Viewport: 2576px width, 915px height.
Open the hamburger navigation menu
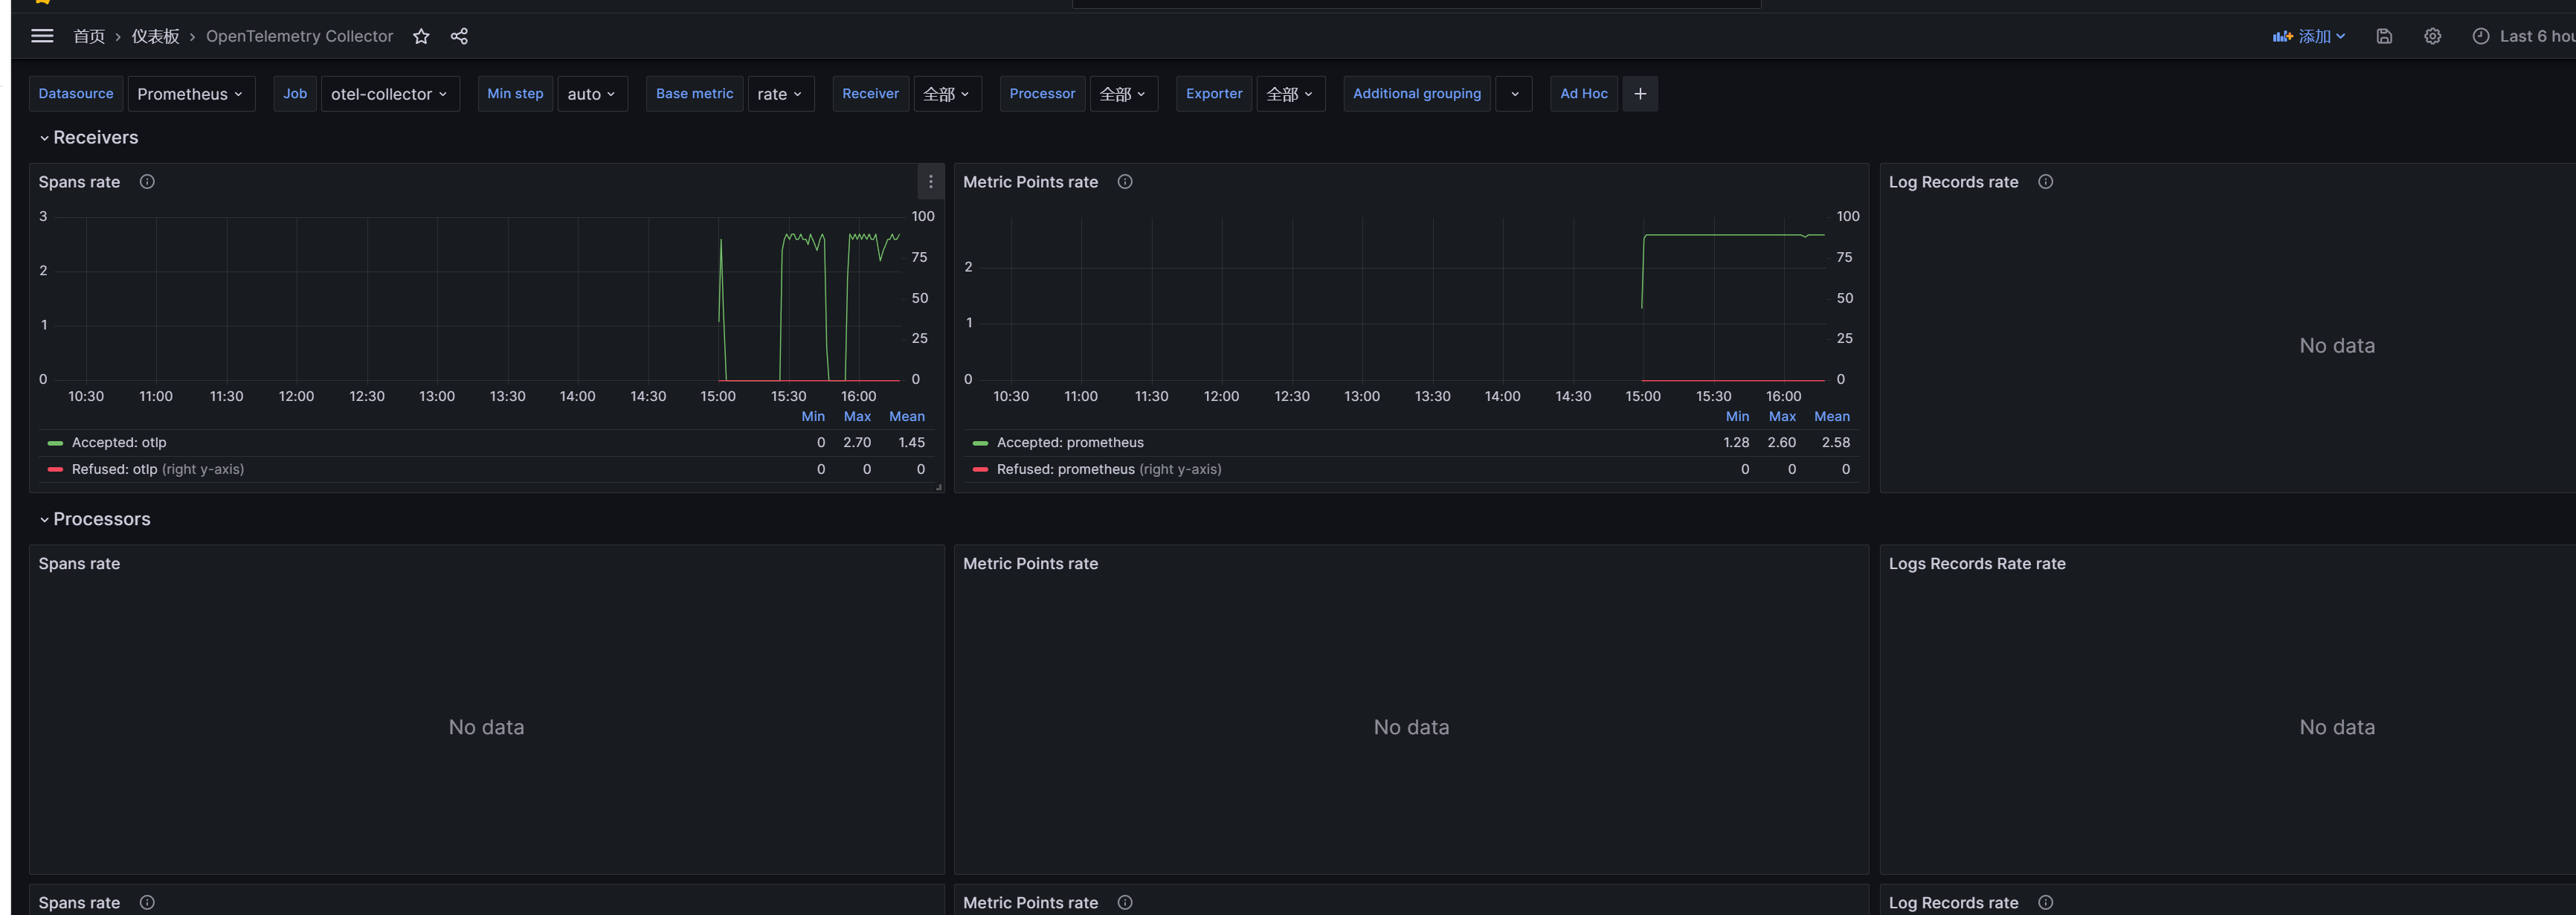42,36
